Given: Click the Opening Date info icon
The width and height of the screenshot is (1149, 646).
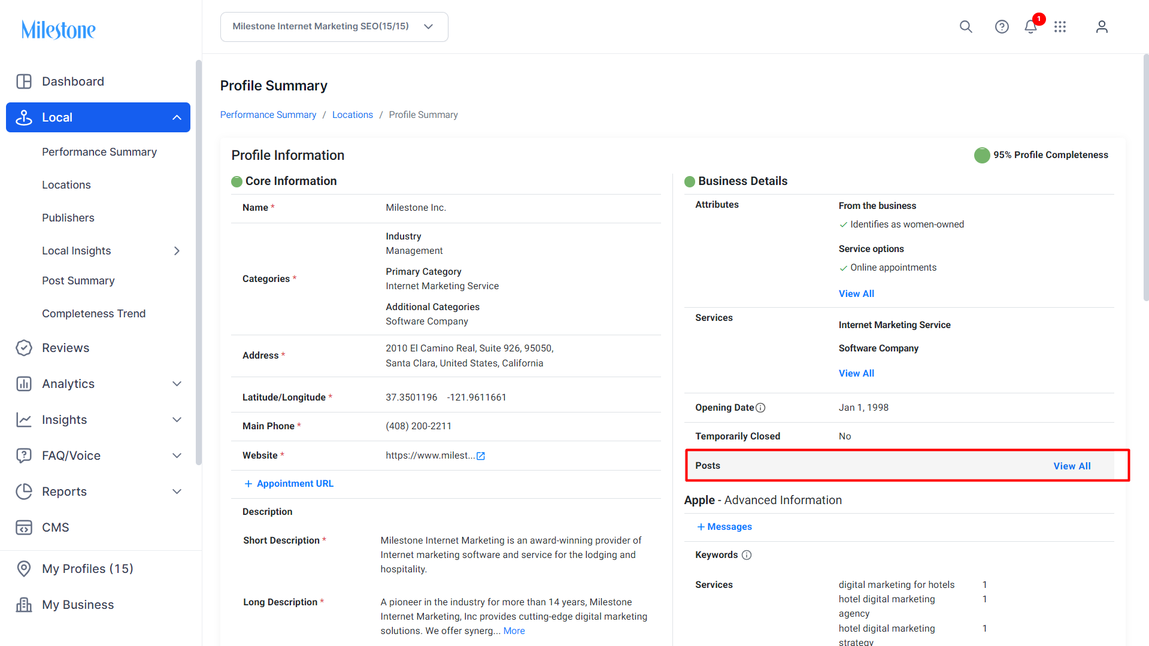Looking at the screenshot, I should pos(760,408).
